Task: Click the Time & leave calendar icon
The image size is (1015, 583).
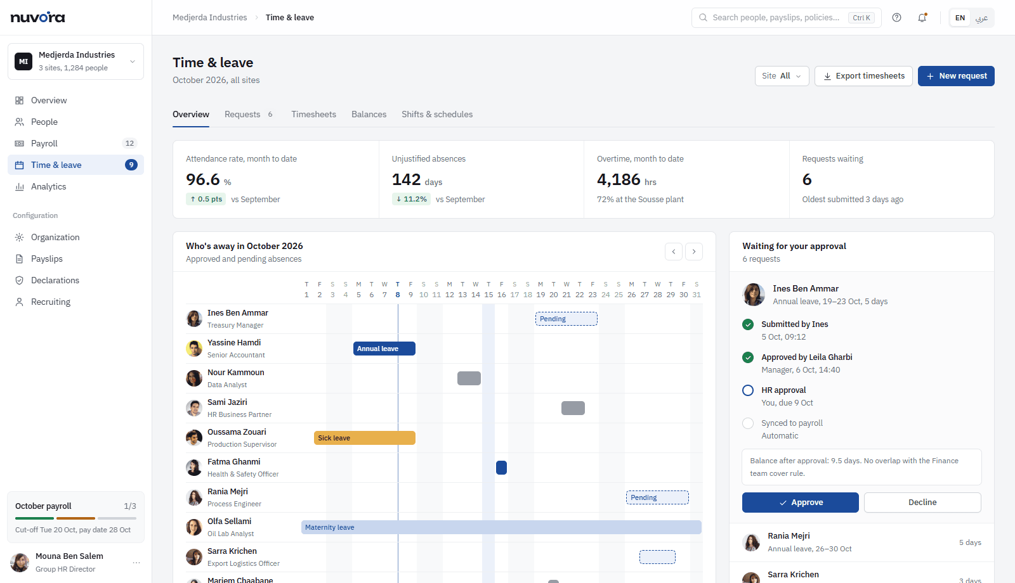Action: tap(20, 165)
